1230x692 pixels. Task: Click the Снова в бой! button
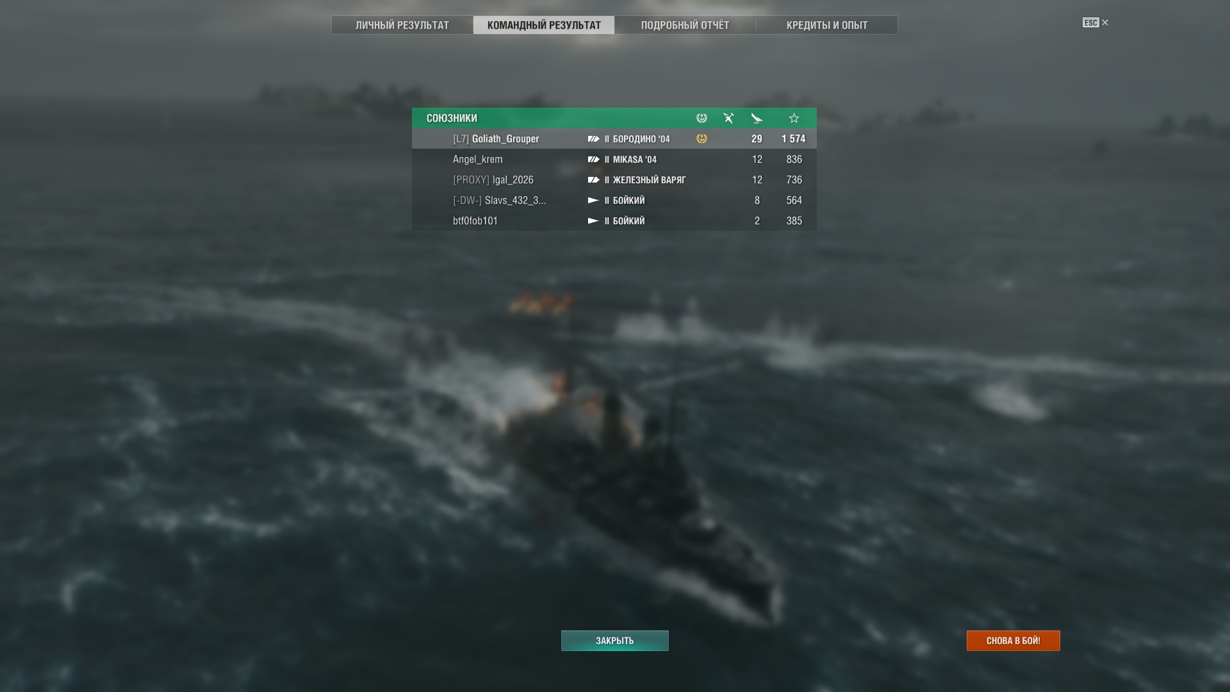[x=1013, y=641]
